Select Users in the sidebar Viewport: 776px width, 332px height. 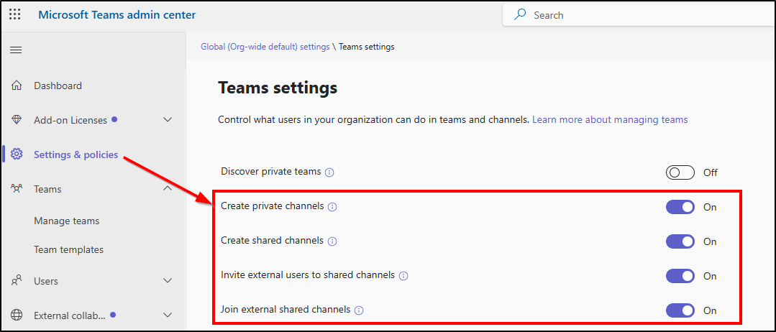(x=45, y=281)
